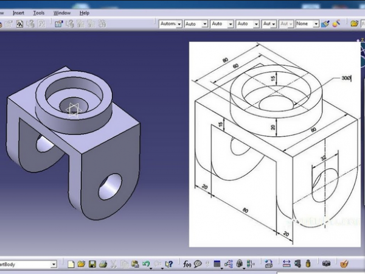Open the PartBody dropdown
Screen dimensions: 365x274
click(54, 264)
